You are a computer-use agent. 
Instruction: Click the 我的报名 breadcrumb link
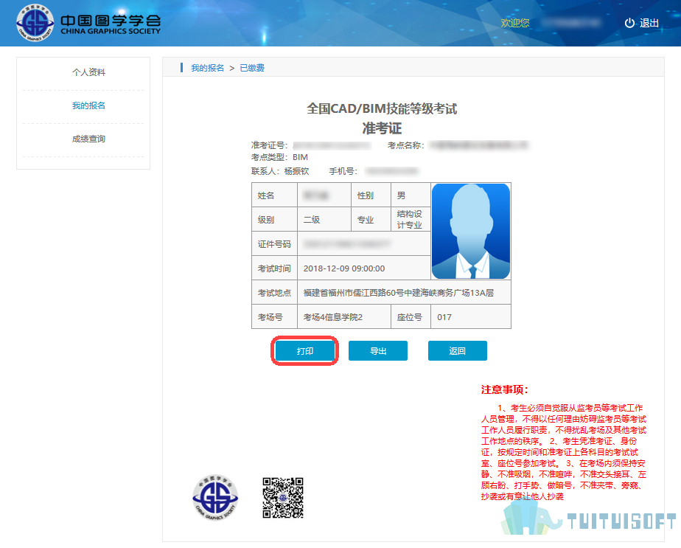click(x=208, y=68)
